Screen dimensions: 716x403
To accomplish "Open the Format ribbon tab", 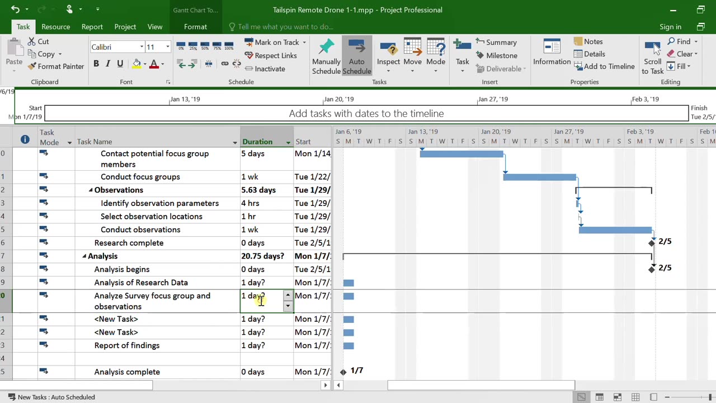I will pos(195,26).
